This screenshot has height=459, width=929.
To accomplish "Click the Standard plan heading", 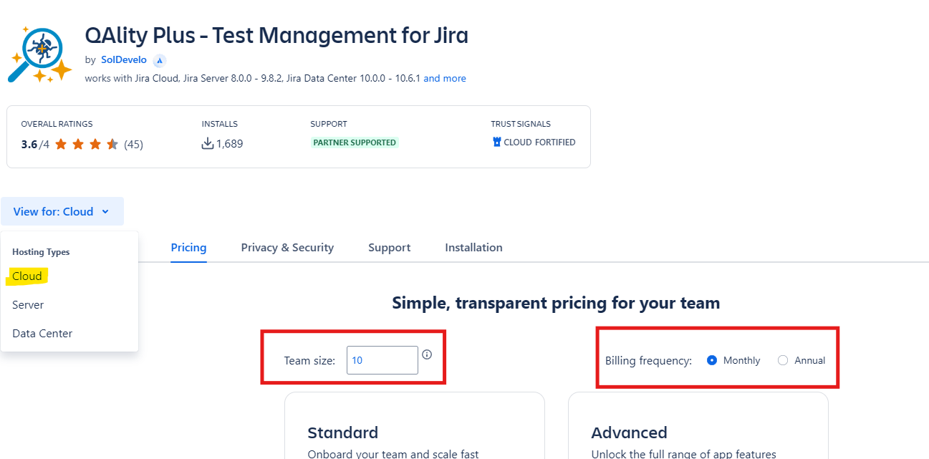I will click(342, 433).
